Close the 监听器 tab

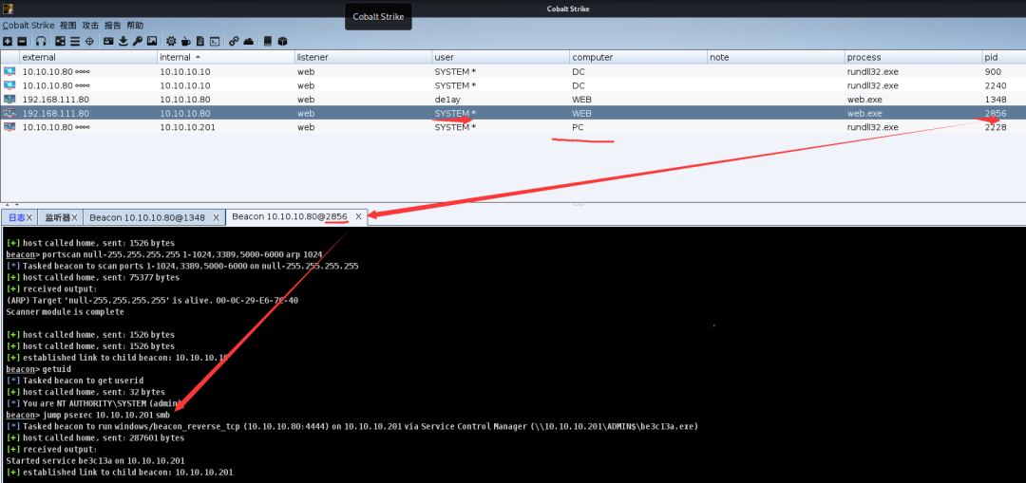coord(75,217)
